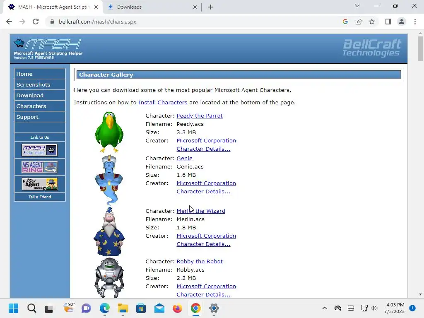This screenshot has width=424, height=318.
Task: Open the browser side panel icon
Action: 388,22
